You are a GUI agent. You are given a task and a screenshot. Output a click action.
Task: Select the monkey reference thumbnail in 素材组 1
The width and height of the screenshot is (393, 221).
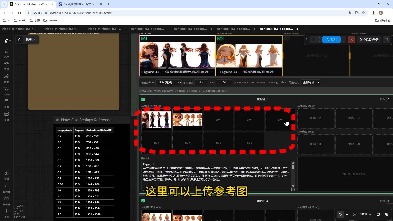pos(187,120)
